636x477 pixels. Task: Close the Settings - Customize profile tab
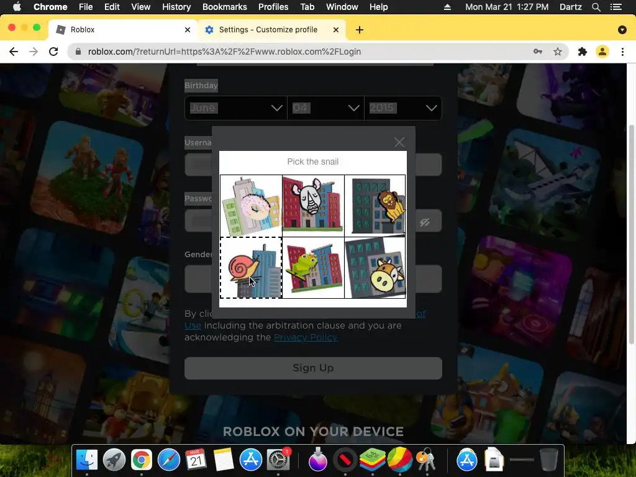coord(336,30)
